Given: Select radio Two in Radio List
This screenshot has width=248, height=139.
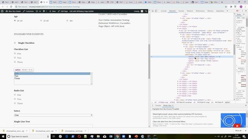Looking at the screenshot, I should (15, 99).
